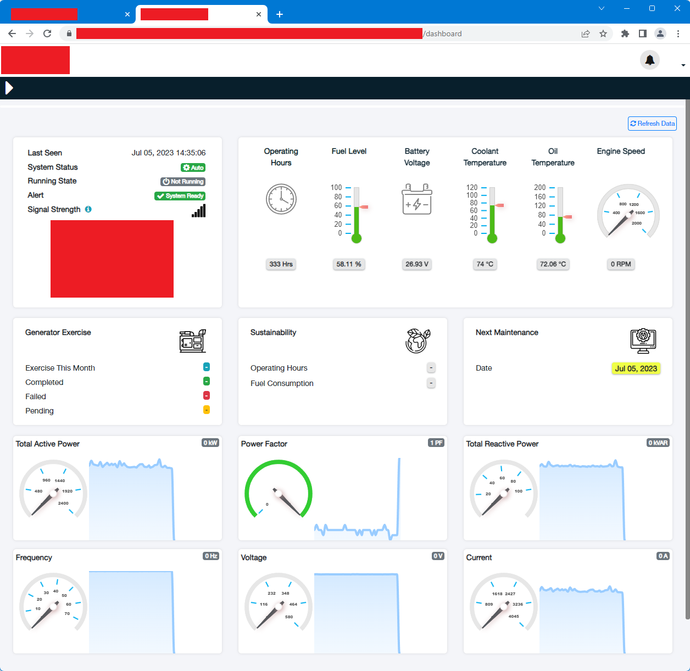Screen dimensions: 690x671
Task: Click the Next Maintenance monitor icon
Action: tap(643, 341)
